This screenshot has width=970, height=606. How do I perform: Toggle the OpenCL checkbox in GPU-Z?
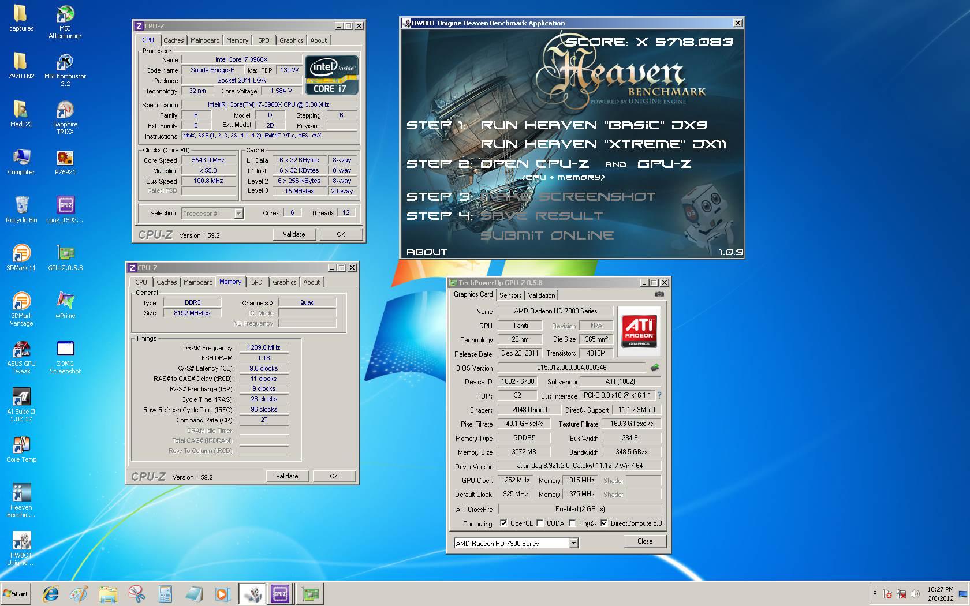[503, 523]
